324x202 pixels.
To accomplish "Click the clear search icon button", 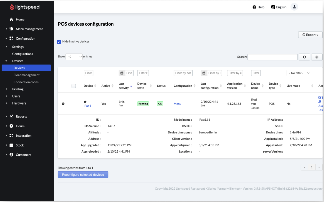I will point(316,57).
